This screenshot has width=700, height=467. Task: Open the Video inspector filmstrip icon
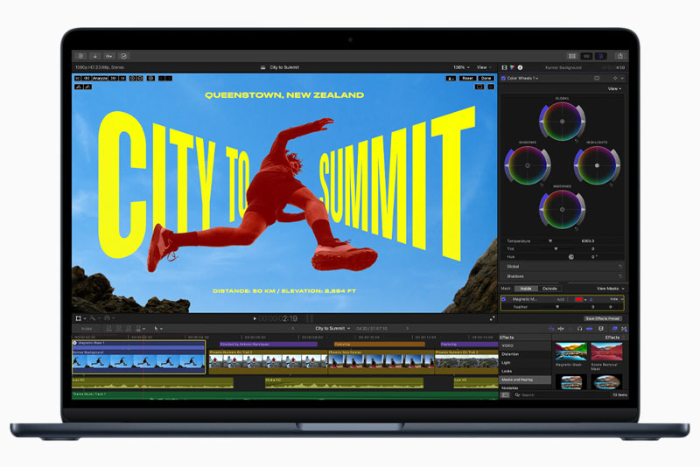click(x=504, y=67)
